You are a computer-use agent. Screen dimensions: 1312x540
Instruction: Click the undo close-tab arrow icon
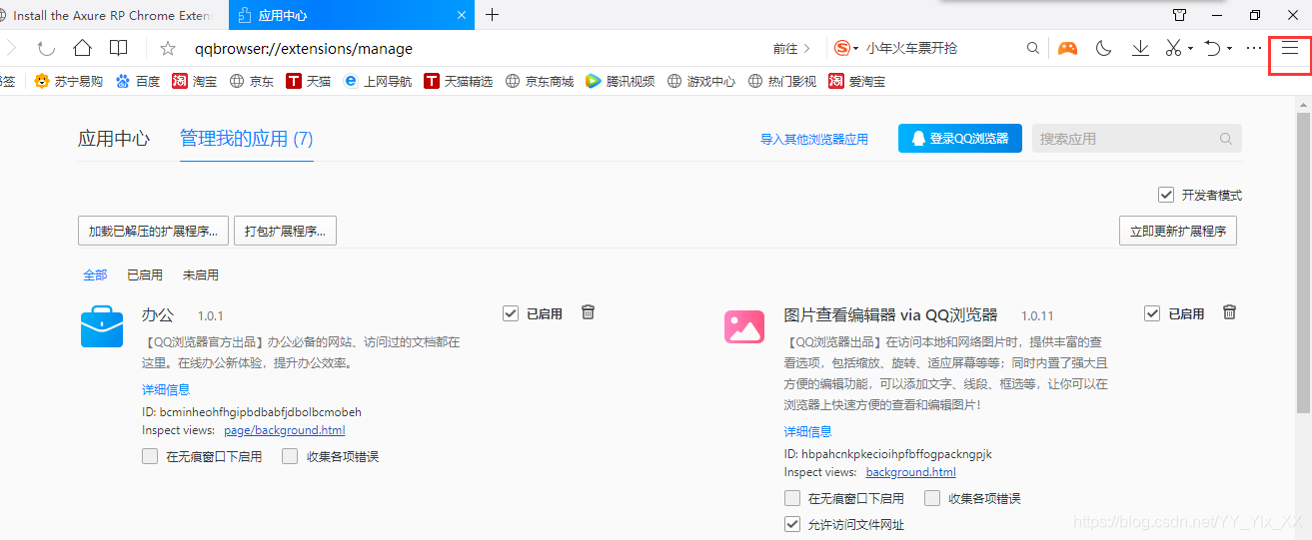pyautogui.click(x=1212, y=48)
